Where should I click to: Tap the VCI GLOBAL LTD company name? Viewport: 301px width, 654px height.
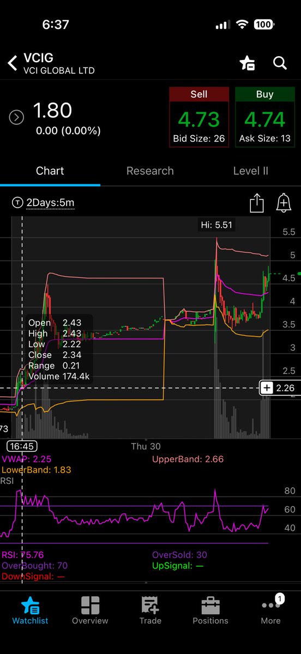click(59, 71)
